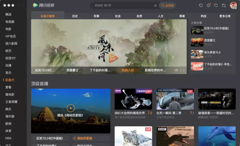Open 娱乐 in the sidebar

(x=8, y=109)
